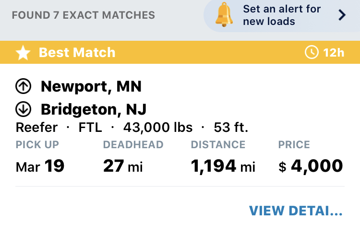
Task: Click the 12h posted time label
Action: [334, 53]
